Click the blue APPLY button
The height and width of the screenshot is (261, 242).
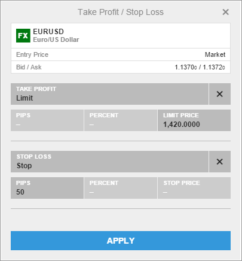point(121,241)
